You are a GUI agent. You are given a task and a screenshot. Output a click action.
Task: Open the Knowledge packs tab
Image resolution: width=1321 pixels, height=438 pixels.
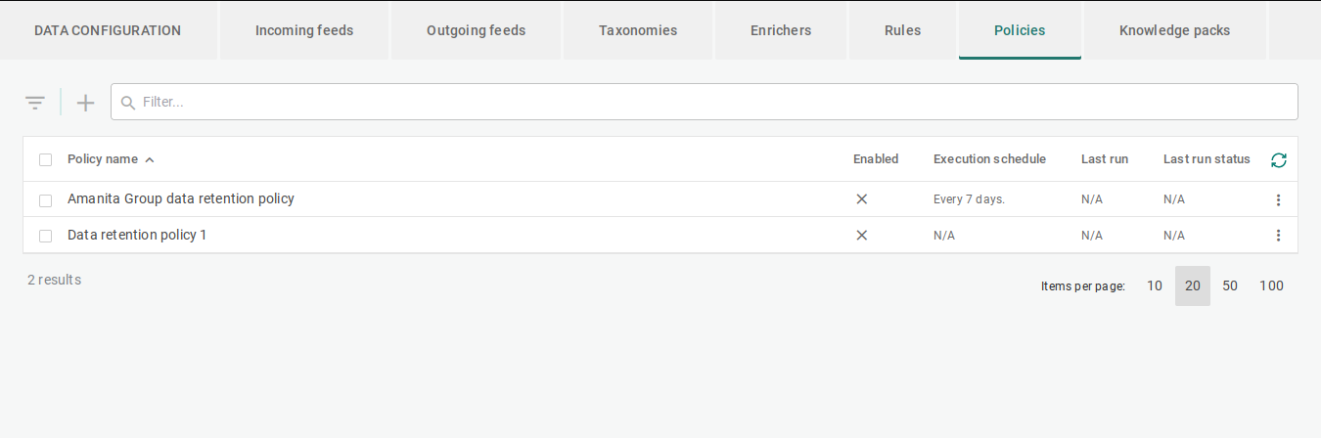click(1174, 30)
